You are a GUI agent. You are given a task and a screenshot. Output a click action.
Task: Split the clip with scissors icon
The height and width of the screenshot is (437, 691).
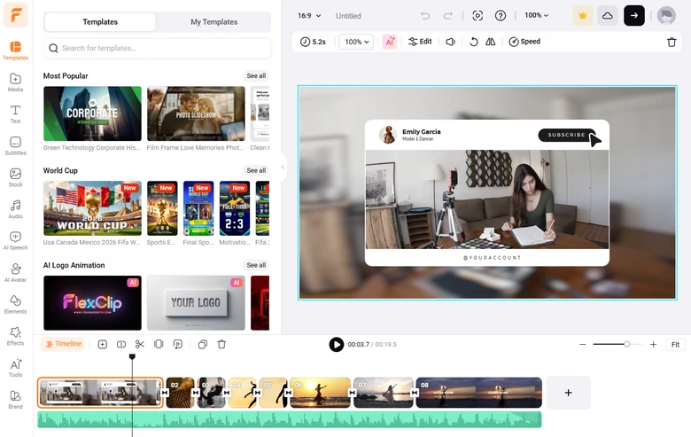click(x=140, y=345)
